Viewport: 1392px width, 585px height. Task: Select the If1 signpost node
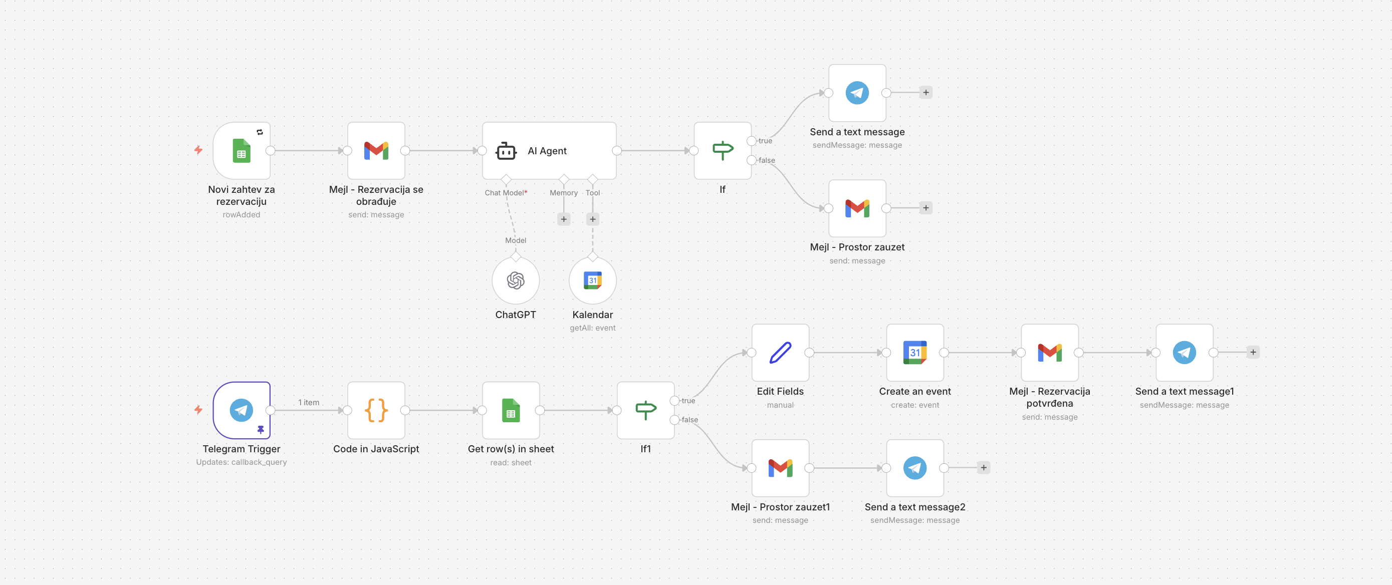click(x=646, y=411)
